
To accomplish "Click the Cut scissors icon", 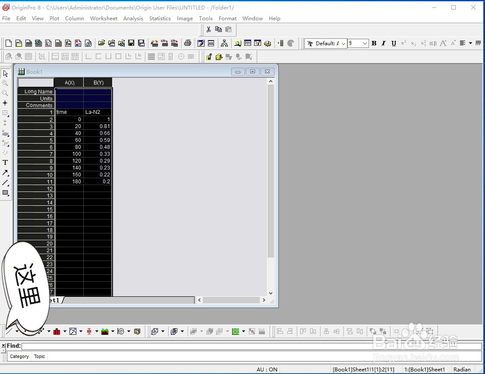I will [x=208, y=29].
